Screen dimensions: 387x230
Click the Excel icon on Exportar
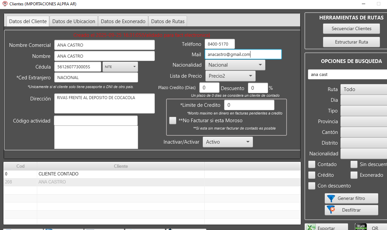[311, 228]
